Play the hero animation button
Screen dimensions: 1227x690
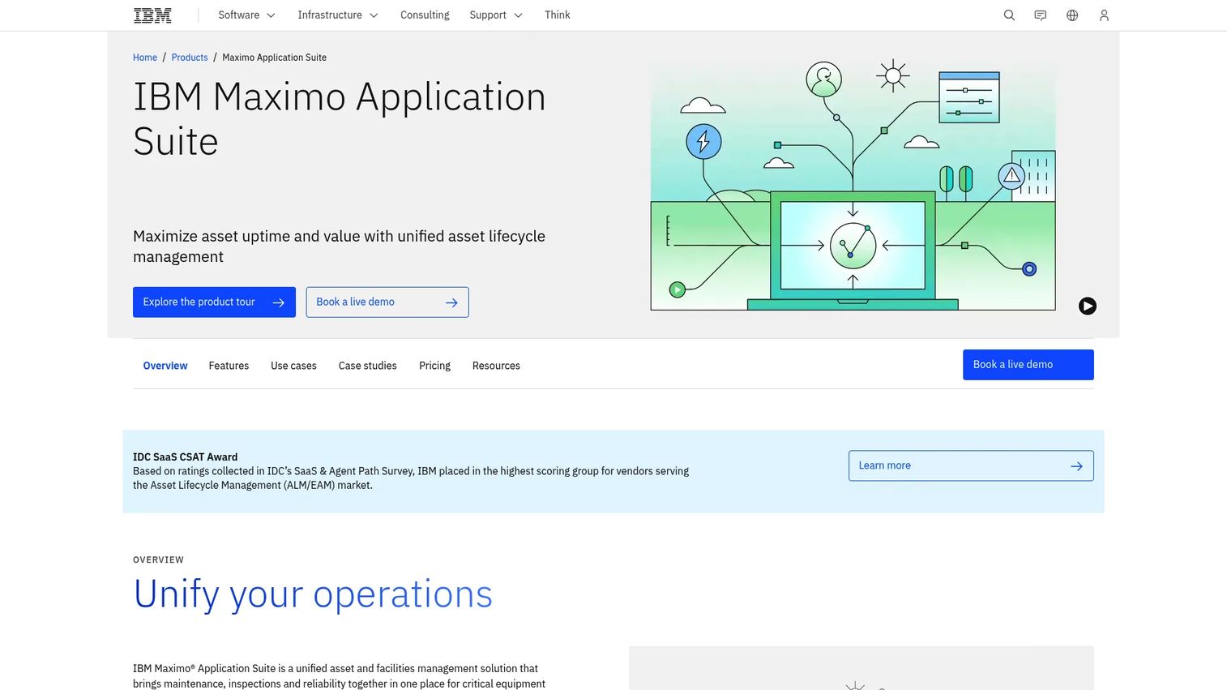click(1088, 306)
